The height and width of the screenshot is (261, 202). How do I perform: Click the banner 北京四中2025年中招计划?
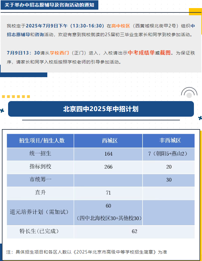tap(101, 109)
